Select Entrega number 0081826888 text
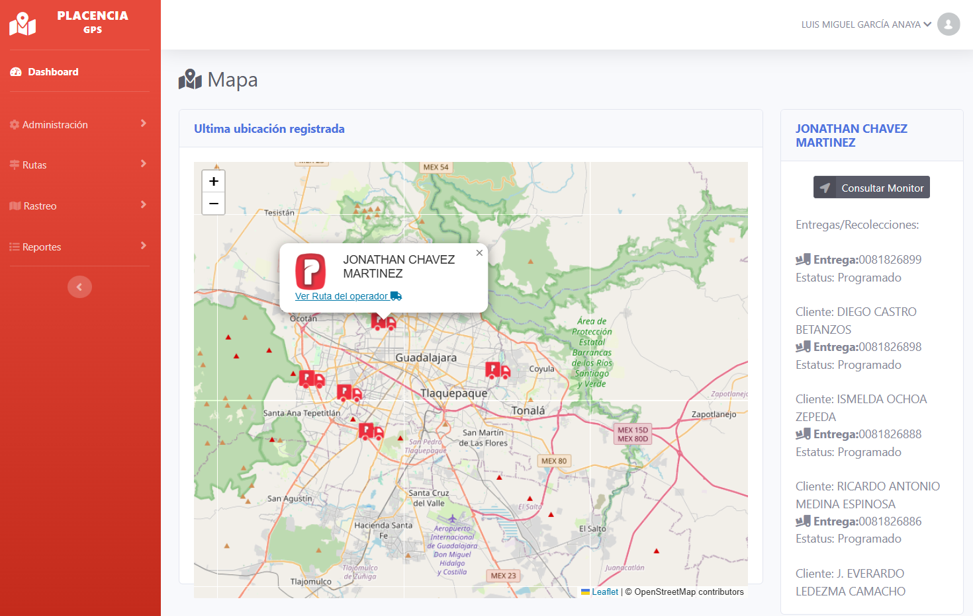 click(x=890, y=434)
